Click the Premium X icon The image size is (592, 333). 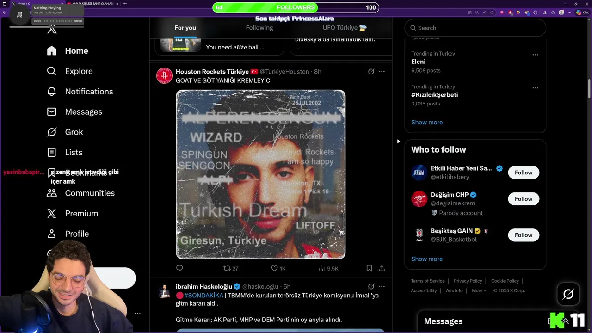click(x=52, y=214)
